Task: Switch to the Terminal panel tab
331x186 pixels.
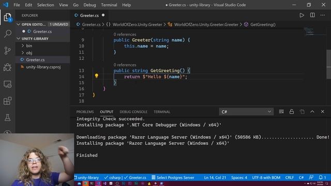Action: click(162, 112)
